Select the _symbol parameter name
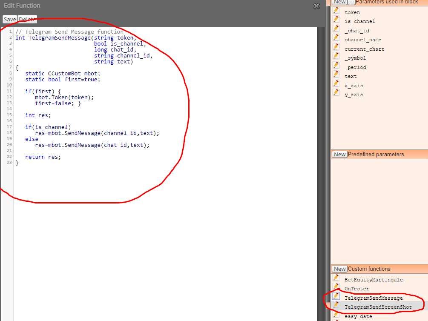This screenshot has width=428, height=321. click(x=355, y=58)
